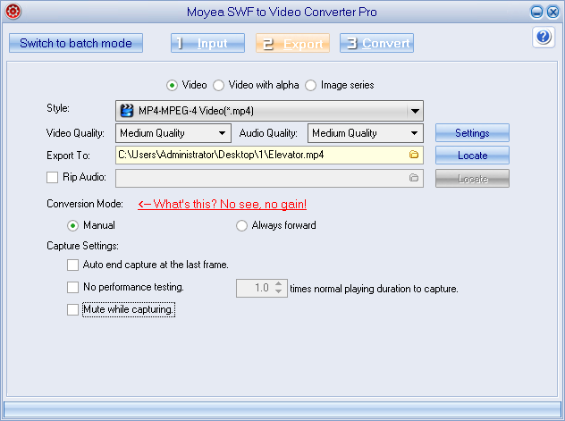Select Video with alpha option

click(218, 85)
